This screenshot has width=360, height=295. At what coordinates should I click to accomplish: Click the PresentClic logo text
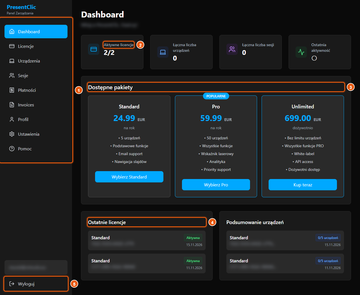21,7
